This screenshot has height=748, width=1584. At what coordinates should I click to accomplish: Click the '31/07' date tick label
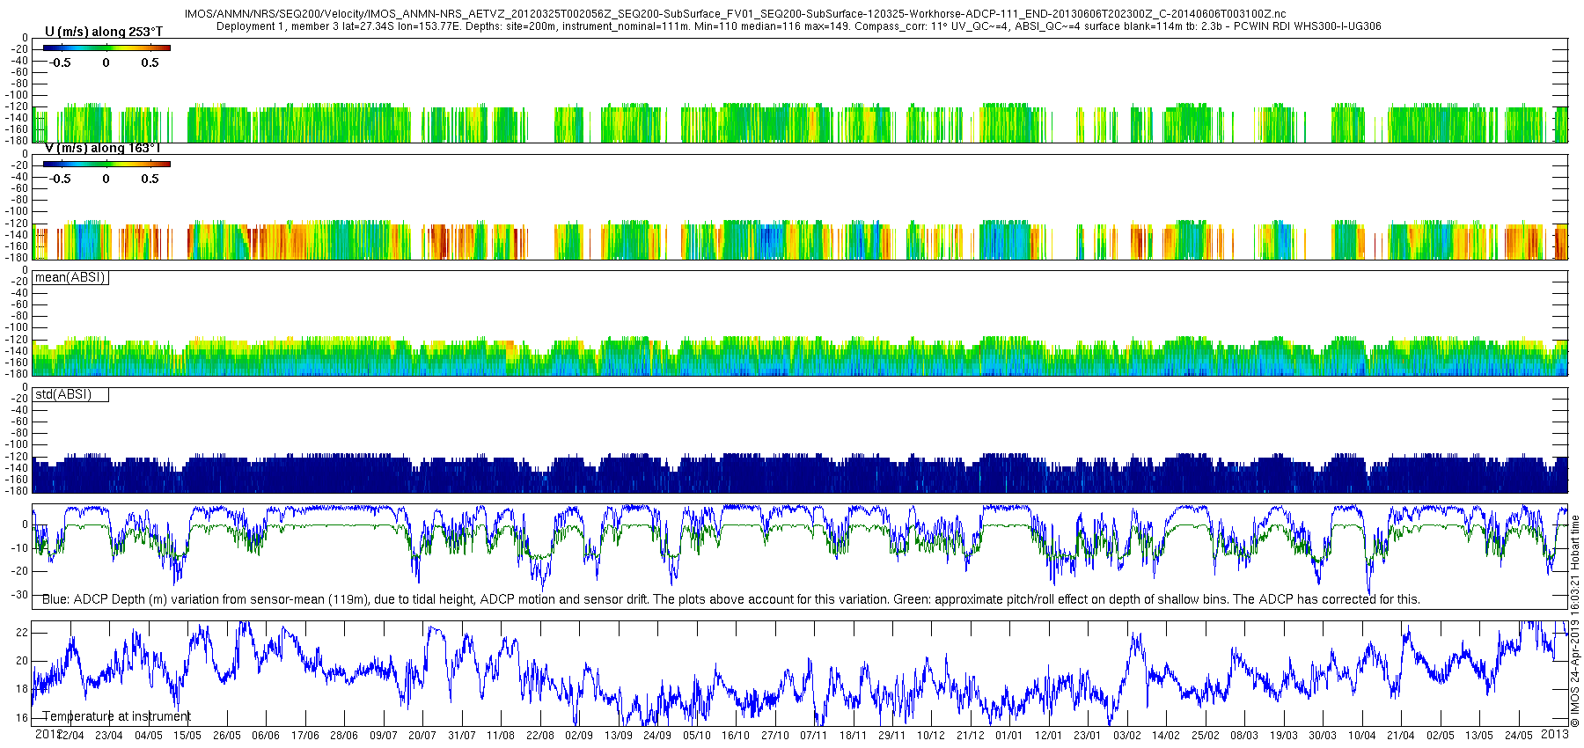[461, 736]
